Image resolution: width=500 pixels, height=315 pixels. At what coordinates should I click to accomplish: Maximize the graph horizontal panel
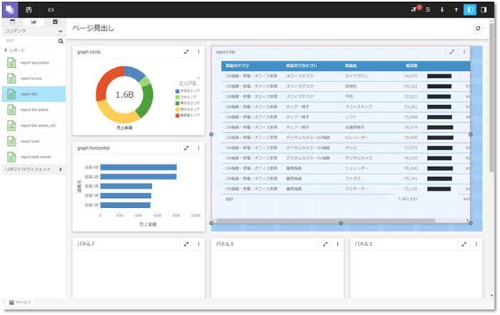coord(186,148)
